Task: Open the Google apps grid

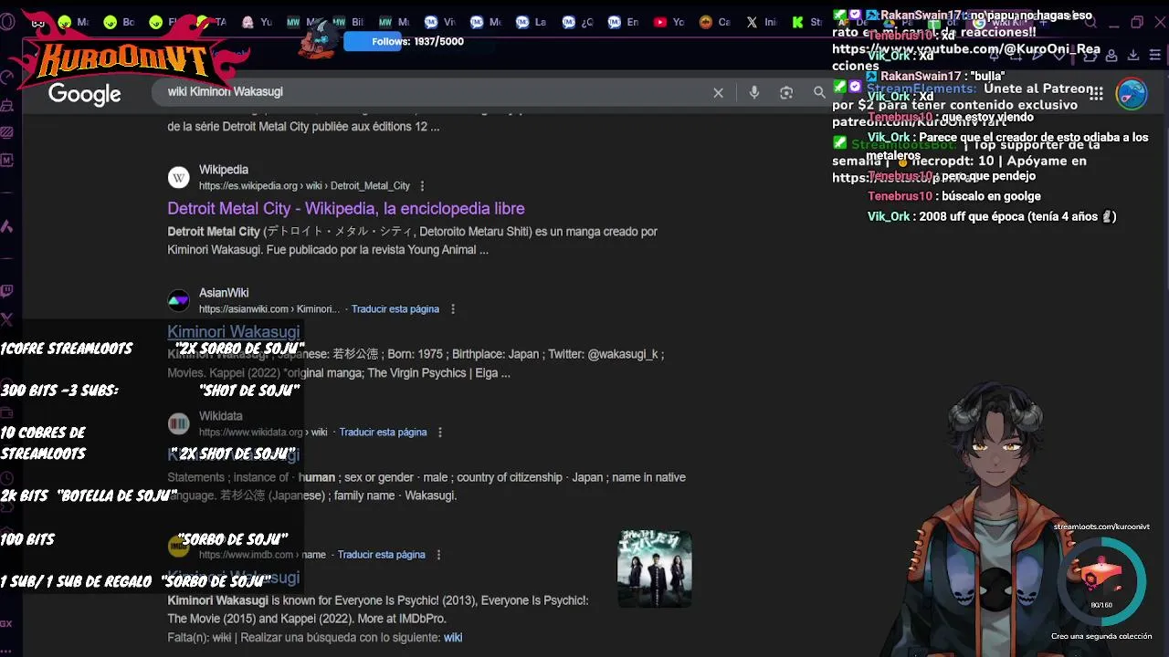Action: (x=1096, y=93)
